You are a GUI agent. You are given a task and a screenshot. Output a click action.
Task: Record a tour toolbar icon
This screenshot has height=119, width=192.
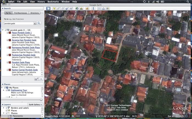pyautogui.click(x=71, y=8)
